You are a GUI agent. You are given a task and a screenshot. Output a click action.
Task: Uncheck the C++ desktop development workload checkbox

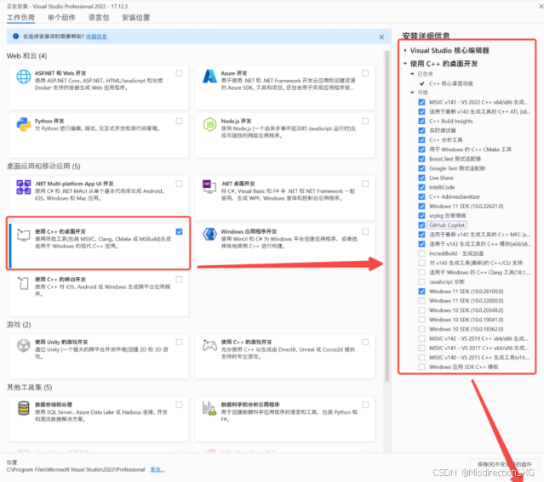coord(179,231)
